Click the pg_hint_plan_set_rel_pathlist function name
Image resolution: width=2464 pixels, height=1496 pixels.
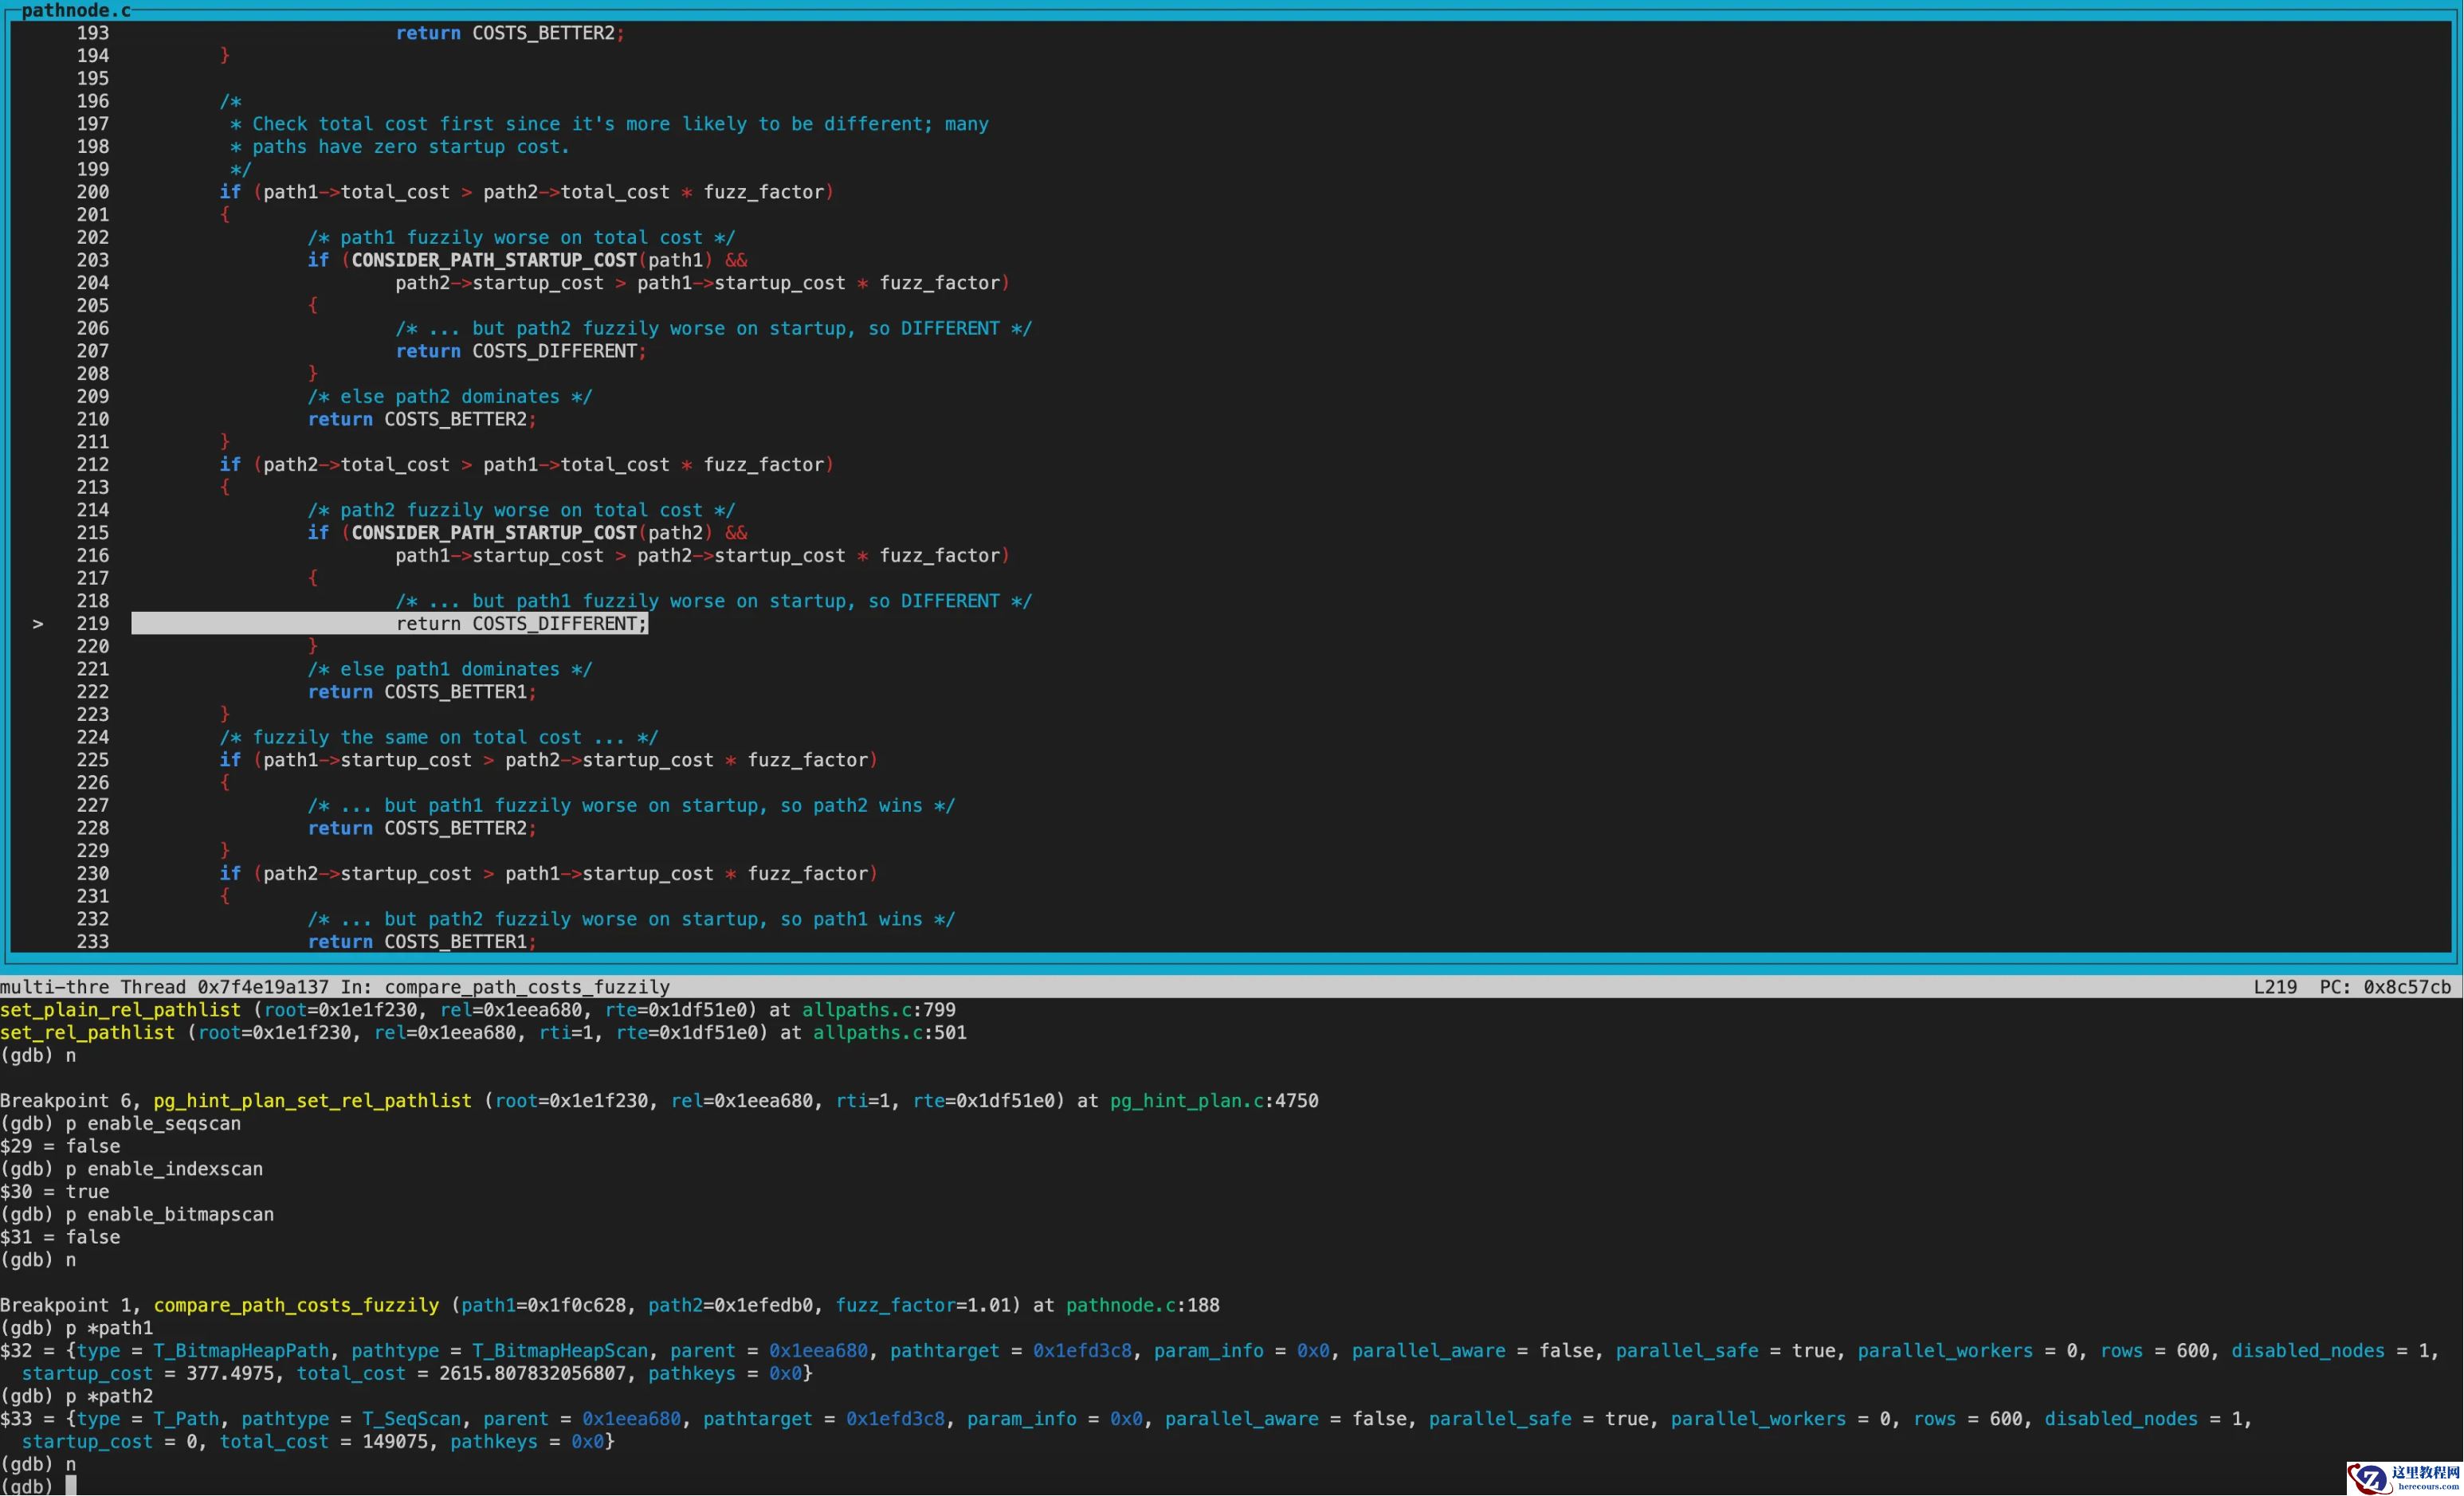[312, 1100]
